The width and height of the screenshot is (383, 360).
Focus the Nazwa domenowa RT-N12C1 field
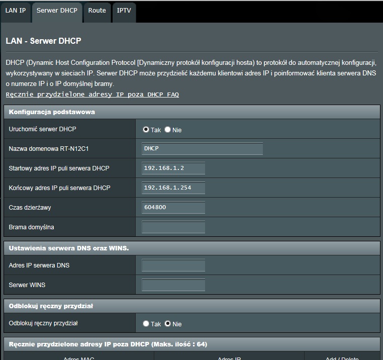202,149
